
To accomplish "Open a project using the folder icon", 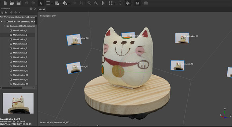I will pyautogui.click(x=12, y=3).
